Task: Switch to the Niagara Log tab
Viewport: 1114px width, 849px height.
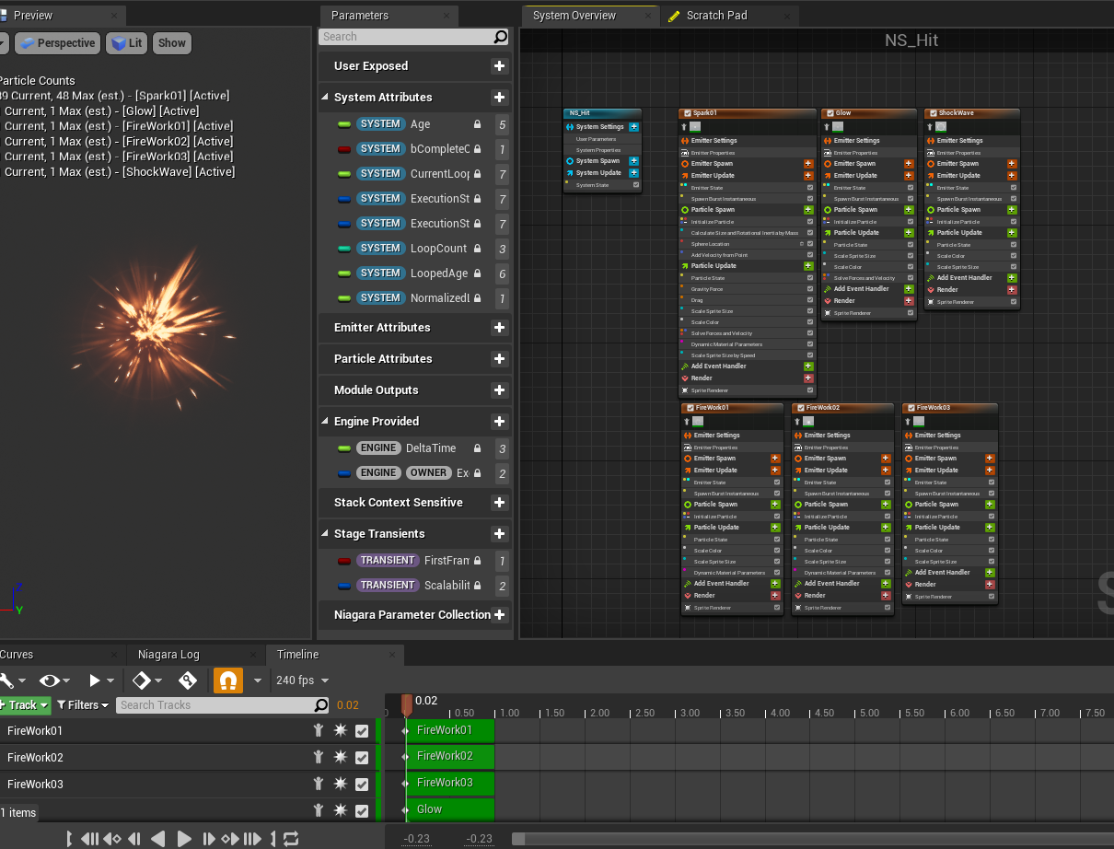Action: pyautogui.click(x=168, y=655)
